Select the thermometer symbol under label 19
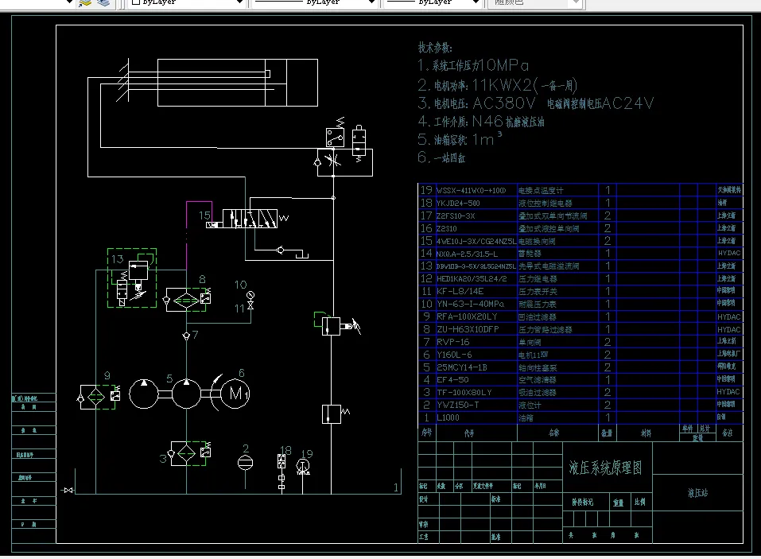 coord(303,466)
